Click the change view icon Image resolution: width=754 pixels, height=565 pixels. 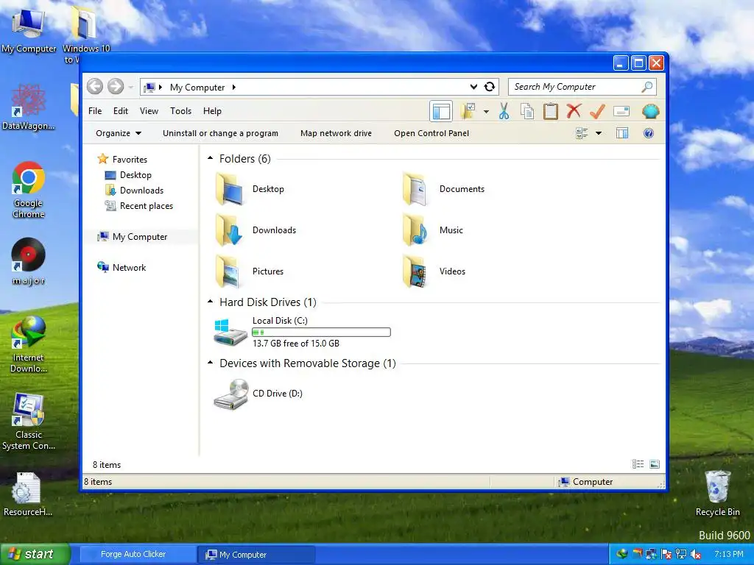582,133
